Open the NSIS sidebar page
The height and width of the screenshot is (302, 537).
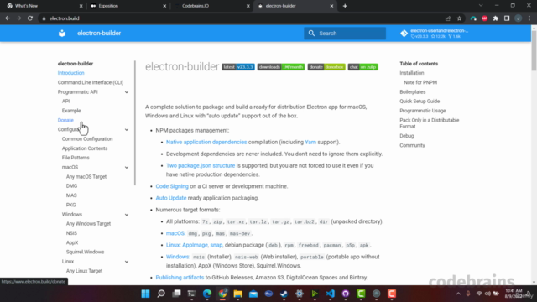tap(71, 233)
